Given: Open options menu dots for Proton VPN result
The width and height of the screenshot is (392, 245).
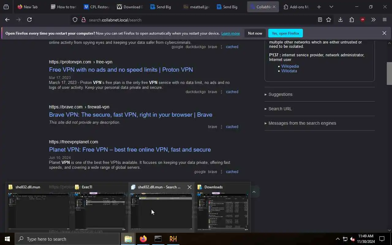Looking at the screenshot, I should (221, 92).
